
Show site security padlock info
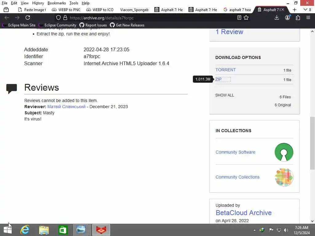[65, 18]
